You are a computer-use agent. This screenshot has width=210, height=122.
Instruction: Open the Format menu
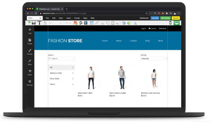(77, 18)
